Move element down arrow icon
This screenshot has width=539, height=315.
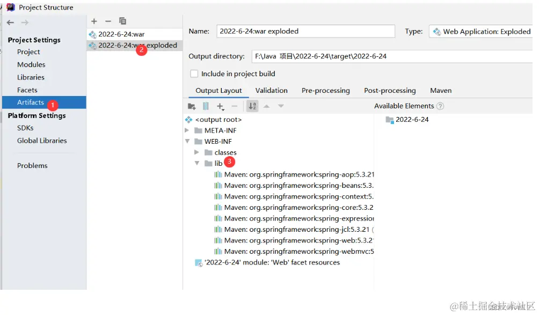point(281,106)
